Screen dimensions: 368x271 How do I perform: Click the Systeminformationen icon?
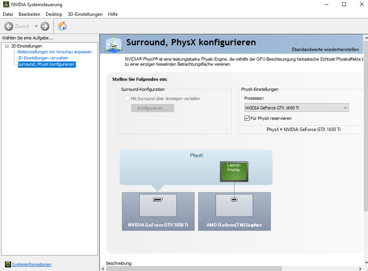coord(8,264)
